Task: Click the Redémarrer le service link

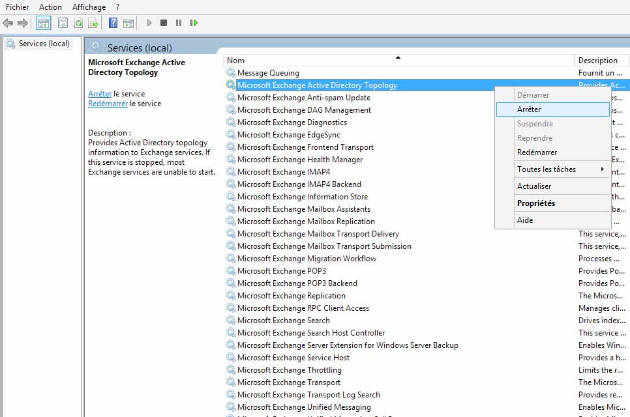Action: 108,104
